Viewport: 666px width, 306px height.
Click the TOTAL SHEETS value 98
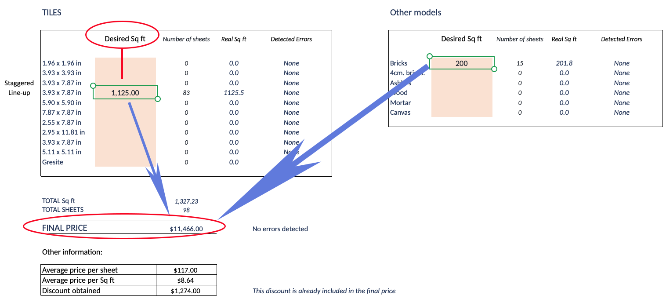186,210
